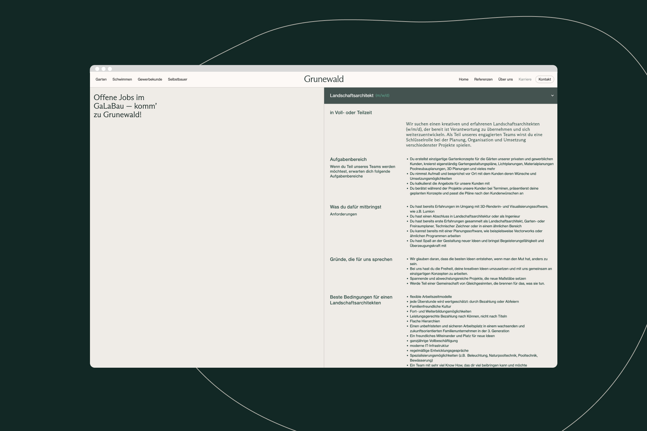Click the second window control dot
Image resolution: width=647 pixels, height=431 pixels.
pyautogui.click(x=103, y=69)
